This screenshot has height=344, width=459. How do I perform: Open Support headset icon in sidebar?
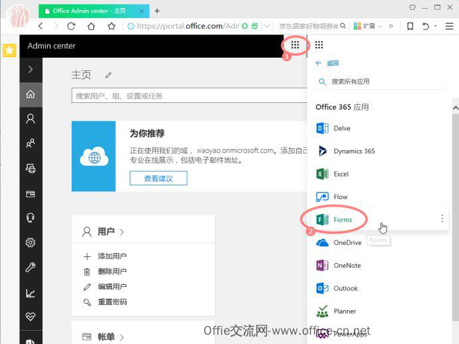(x=31, y=218)
